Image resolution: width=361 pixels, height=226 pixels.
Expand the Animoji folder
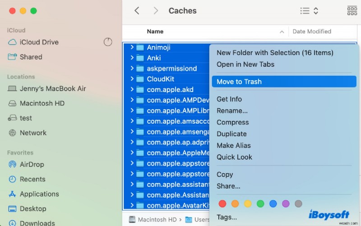tap(132, 47)
